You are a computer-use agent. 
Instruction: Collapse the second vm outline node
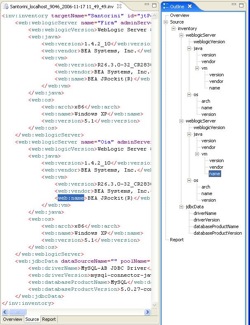pos(197,154)
